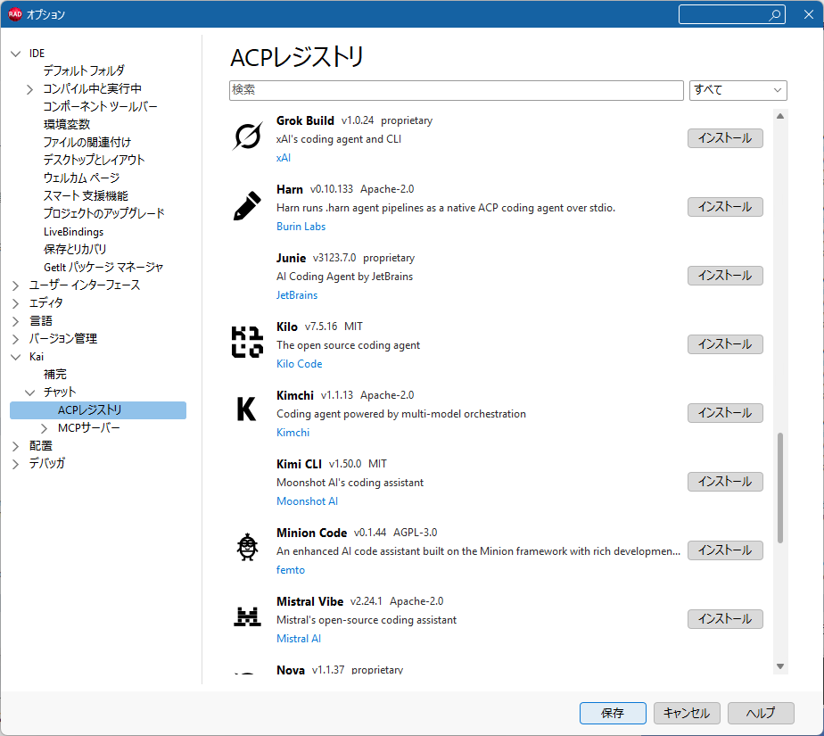Image resolution: width=824 pixels, height=736 pixels.
Task: Select GetIt パッケージ マネージャ in the tree
Action: pyautogui.click(x=103, y=268)
